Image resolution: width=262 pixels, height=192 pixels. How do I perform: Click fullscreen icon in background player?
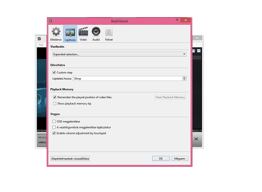click(196, 139)
